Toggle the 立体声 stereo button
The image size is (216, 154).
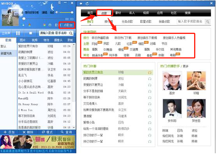6,33
